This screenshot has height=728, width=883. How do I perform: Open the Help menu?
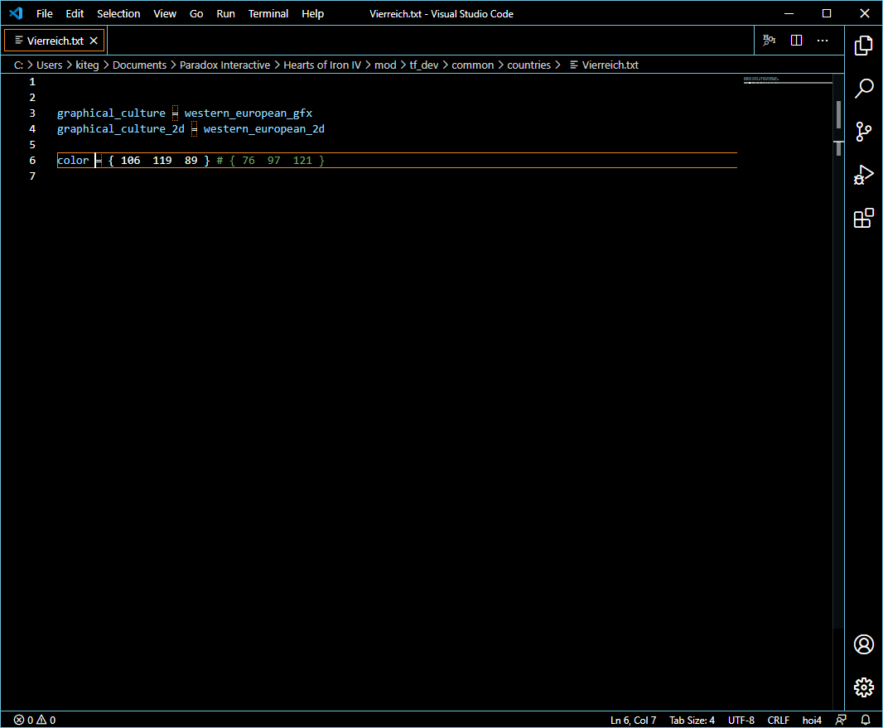[312, 13]
